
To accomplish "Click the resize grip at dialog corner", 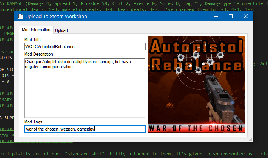I will (x=251, y=140).
